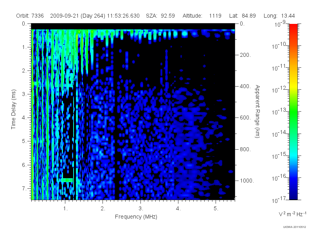Click the 'Long: 13.44' header value

coord(279,16)
